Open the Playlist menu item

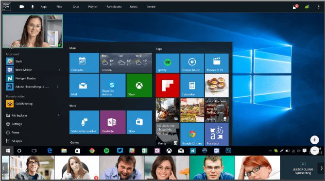pos(93,7)
